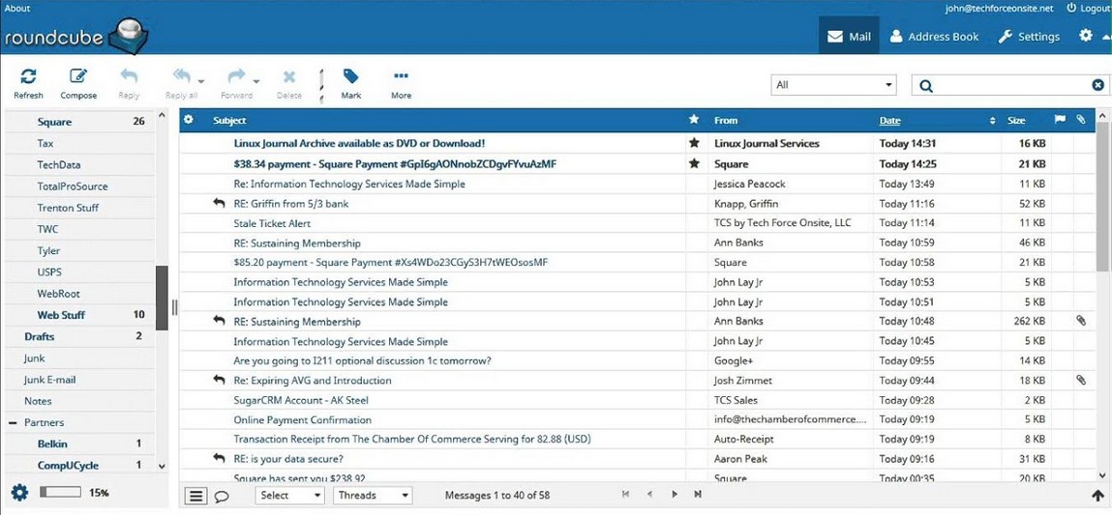Open the Address Book tab
The width and height of the screenshot is (1112, 515).
934,36
